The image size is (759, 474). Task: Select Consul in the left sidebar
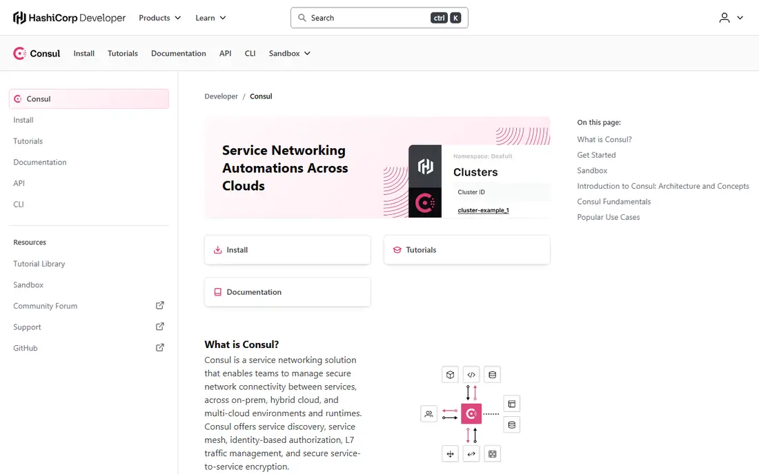[89, 99]
